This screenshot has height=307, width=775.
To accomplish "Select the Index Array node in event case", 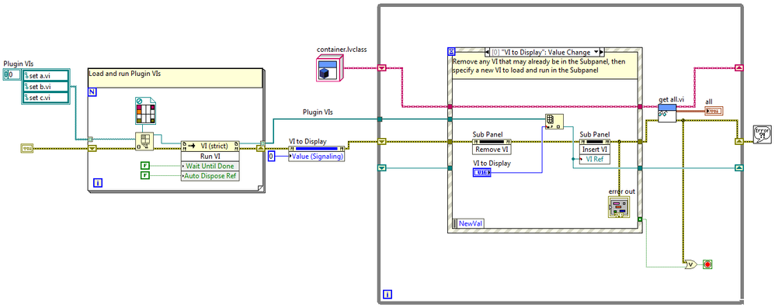I will click(553, 122).
